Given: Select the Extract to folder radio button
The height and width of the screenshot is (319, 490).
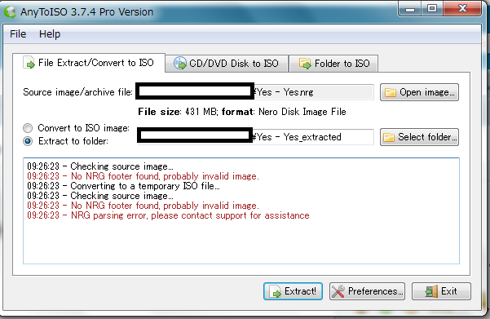Looking at the screenshot, I should tap(28, 141).
